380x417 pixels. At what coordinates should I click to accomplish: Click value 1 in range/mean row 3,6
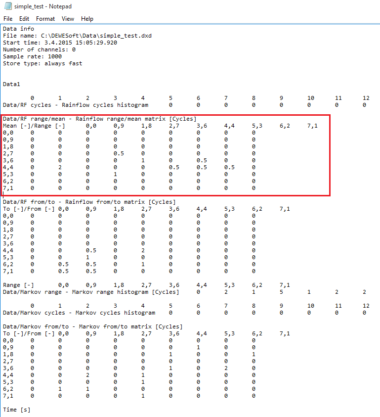tap(143, 160)
